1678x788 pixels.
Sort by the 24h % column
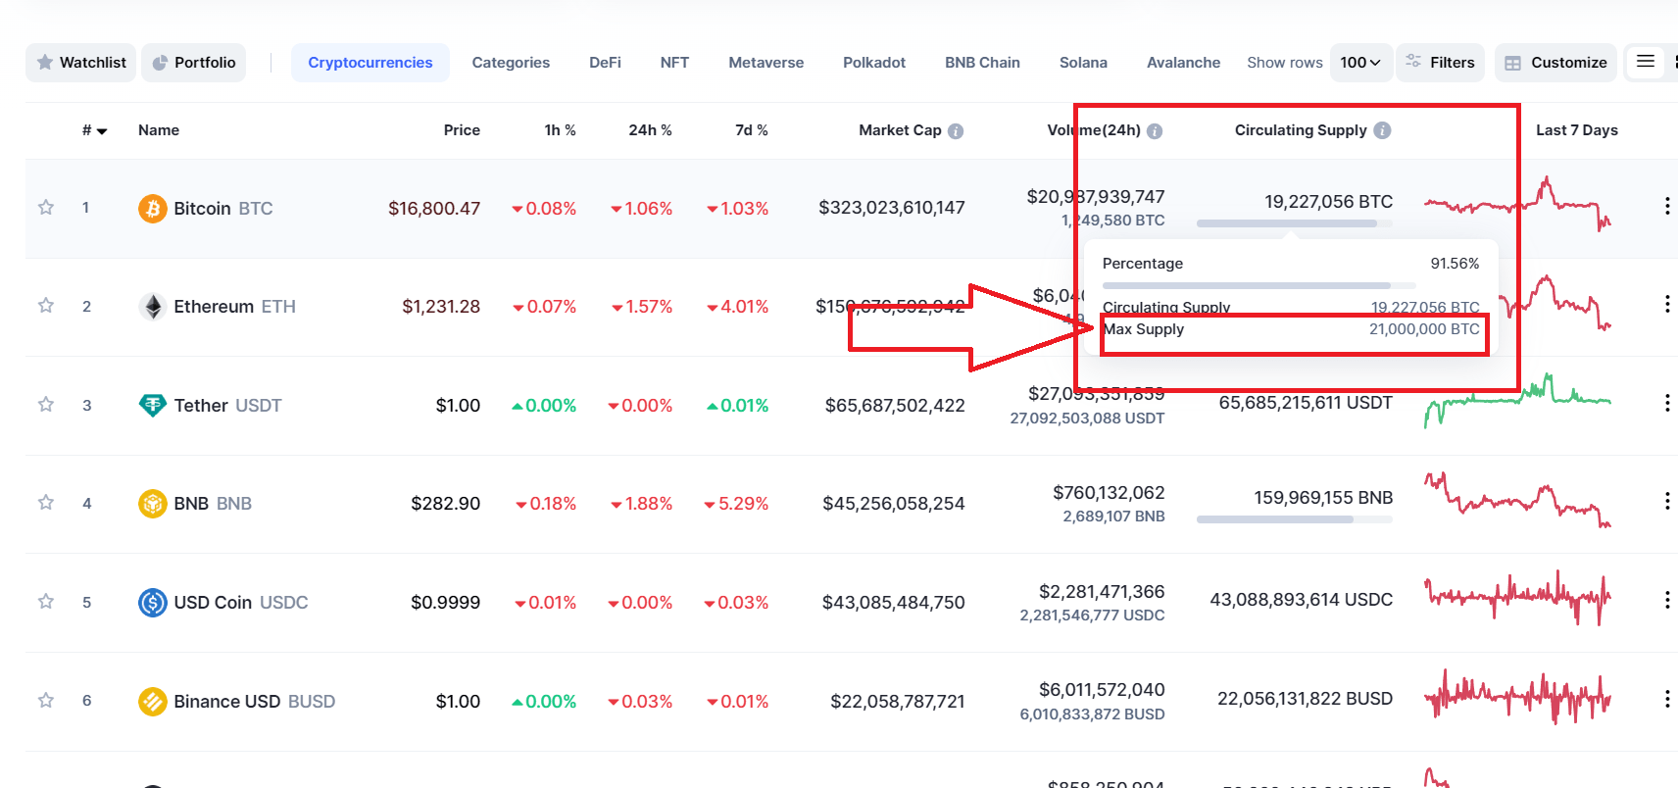pyautogui.click(x=650, y=130)
